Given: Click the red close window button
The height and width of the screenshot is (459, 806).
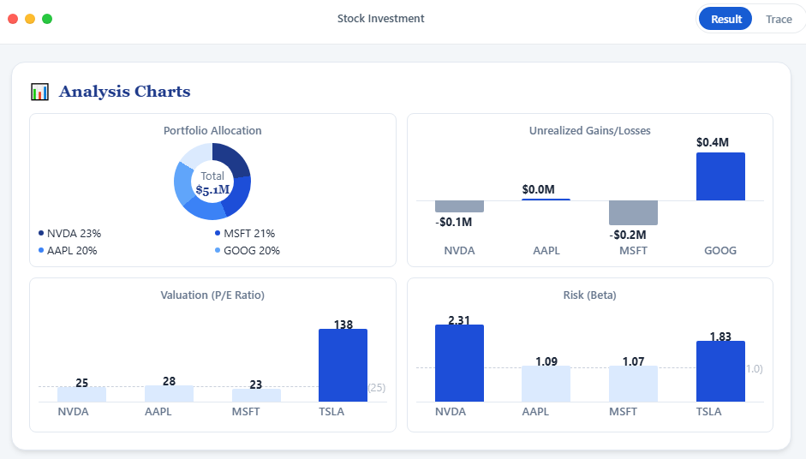Looking at the screenshot, I should (x=13, y=19).
